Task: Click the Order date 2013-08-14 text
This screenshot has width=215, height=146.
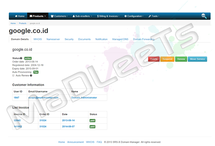Action: coord(25,62)
